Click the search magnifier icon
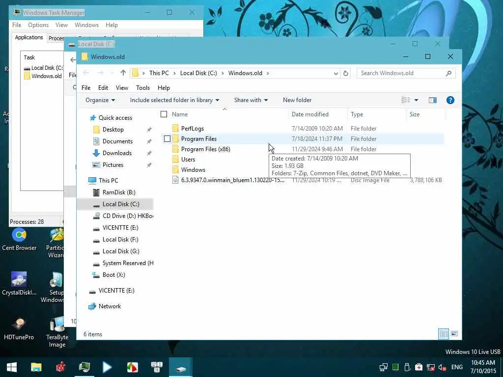 [x=448, y=74]
